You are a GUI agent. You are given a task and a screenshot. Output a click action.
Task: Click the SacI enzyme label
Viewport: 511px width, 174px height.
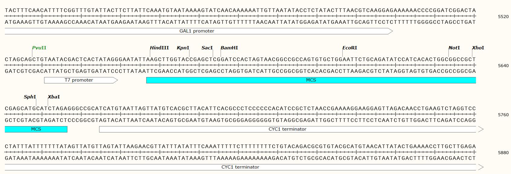click(x=207, y=48)
